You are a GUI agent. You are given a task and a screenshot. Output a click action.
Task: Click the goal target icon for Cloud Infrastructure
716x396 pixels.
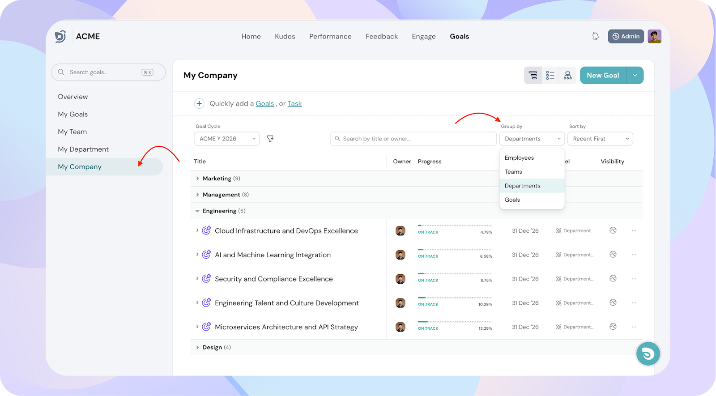(x=206, y=230)
